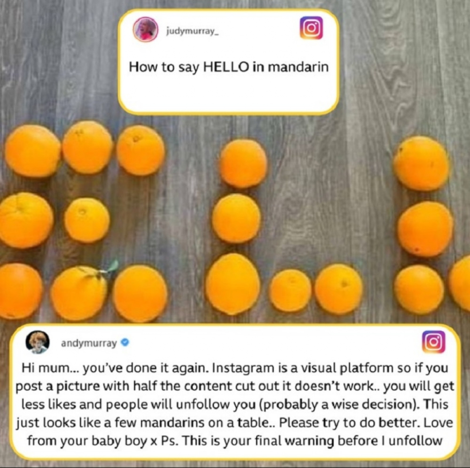Click the Instagram logo in andymurray card

(433, 342)
